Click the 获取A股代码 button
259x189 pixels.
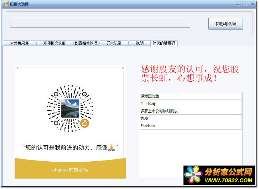(x=226, y=24)
